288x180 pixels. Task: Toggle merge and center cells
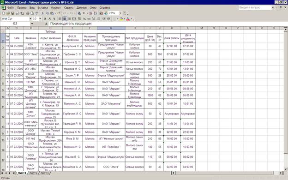pos(74,19)
